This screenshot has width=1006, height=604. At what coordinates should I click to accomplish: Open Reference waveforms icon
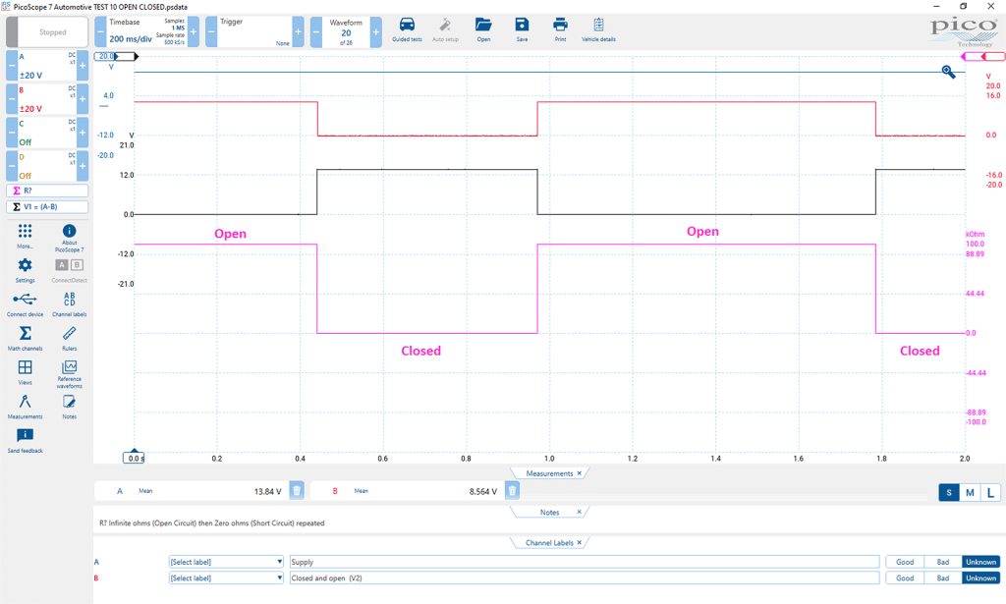70,366
